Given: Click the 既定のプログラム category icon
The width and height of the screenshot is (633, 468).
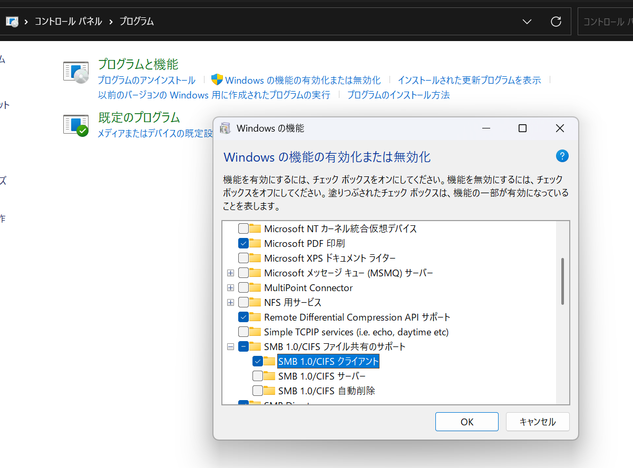Looking at the screenshot, I should tap(76, 125).
